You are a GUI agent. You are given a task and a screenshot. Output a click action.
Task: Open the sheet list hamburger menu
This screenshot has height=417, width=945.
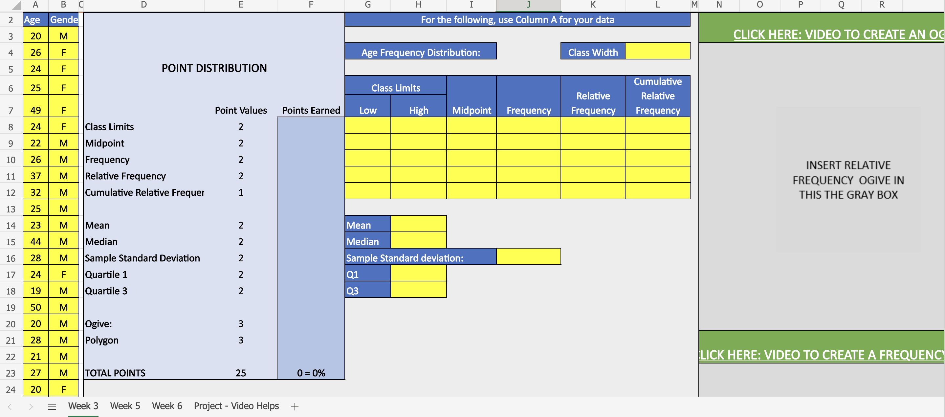pos(52,406)
